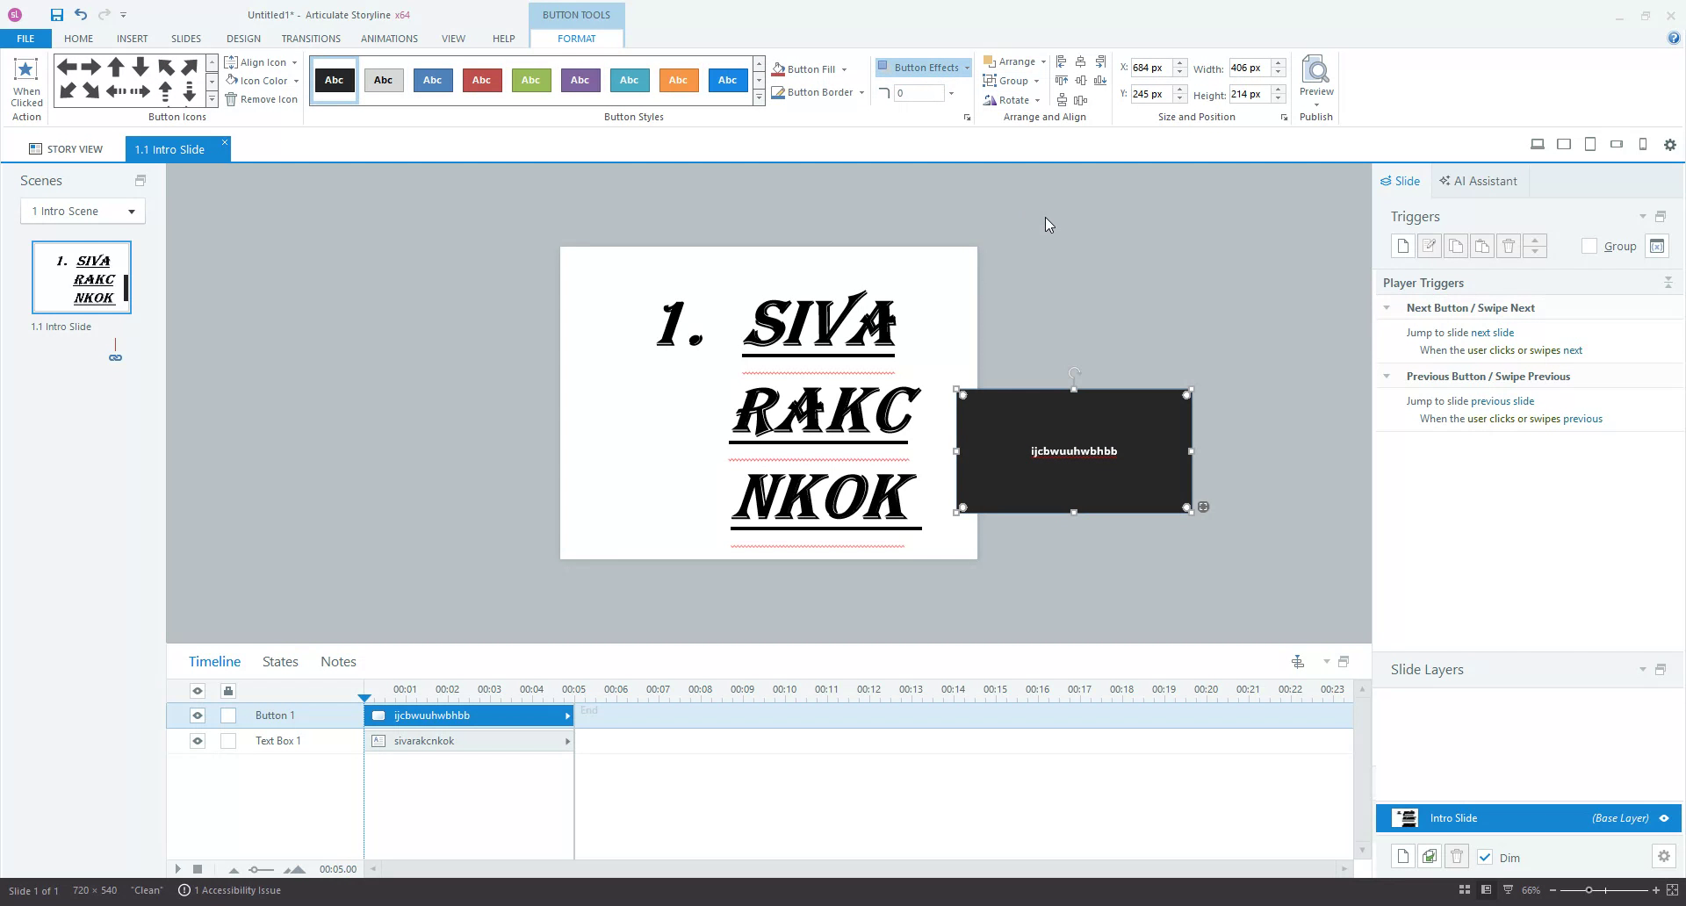Create a new trigger in the Triggers panel

1402,246
